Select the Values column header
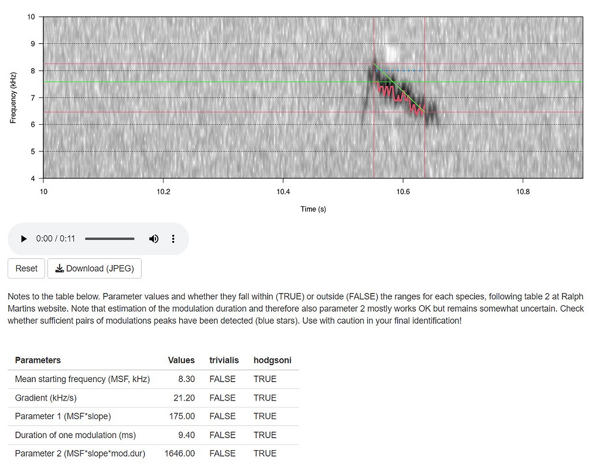 point(181,360)
